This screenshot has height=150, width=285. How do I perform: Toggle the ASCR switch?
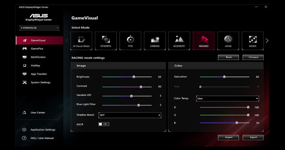(104, 124)
